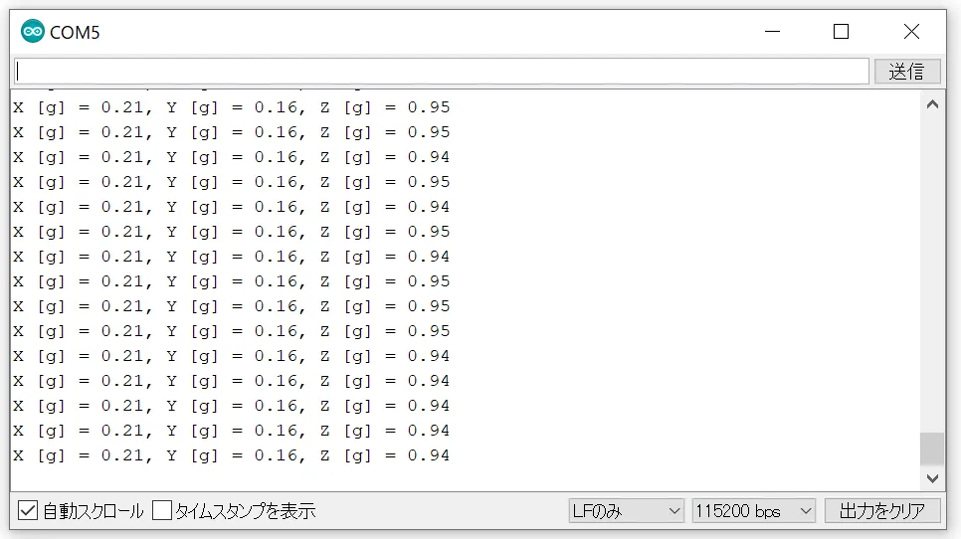Disable the 自動スクロール checkbox

point(28,511)
